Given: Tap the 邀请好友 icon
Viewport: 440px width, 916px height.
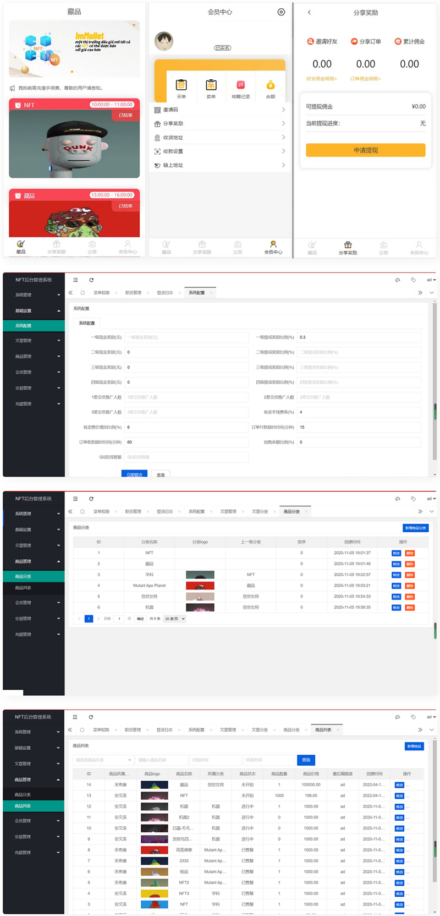Looking at the screenshot, I should (x=310, y=41).
